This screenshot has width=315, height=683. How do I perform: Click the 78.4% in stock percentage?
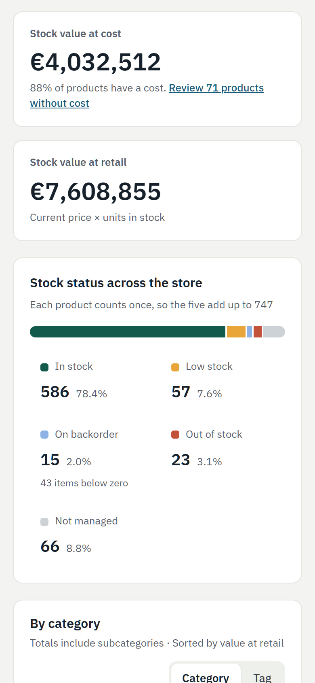pyautogui.click(x=91, y=394)
